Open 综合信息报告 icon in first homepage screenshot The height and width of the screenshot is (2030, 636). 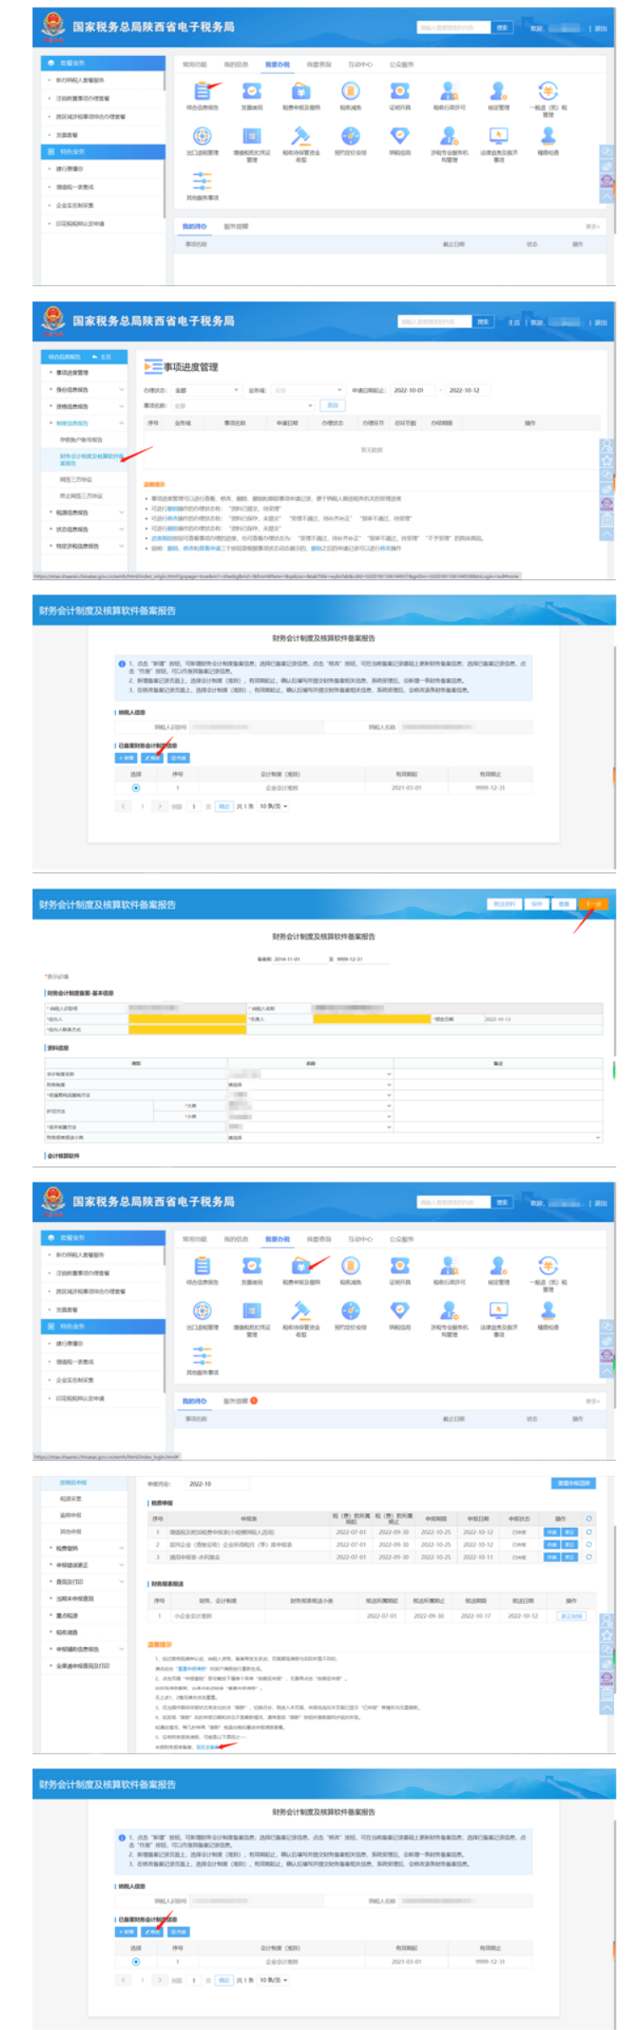point(202,91)
